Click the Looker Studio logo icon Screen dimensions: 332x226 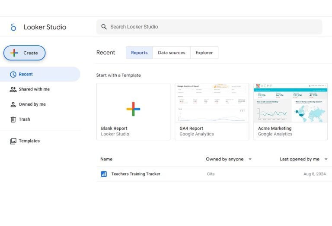[13, 27]
